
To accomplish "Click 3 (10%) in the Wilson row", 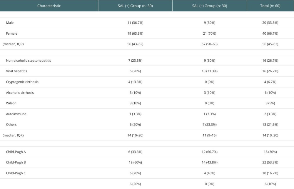I will tap(135, 103).
